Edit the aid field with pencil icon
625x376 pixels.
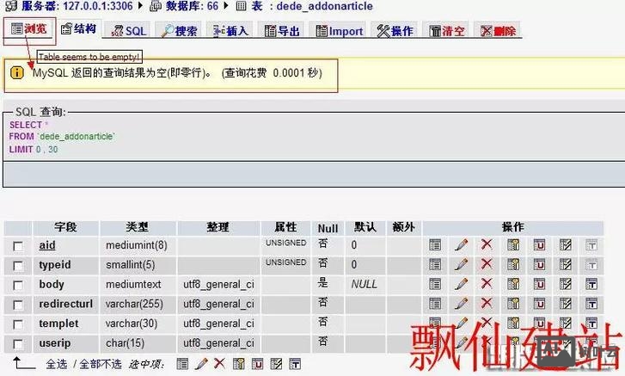tap(461, 245)
